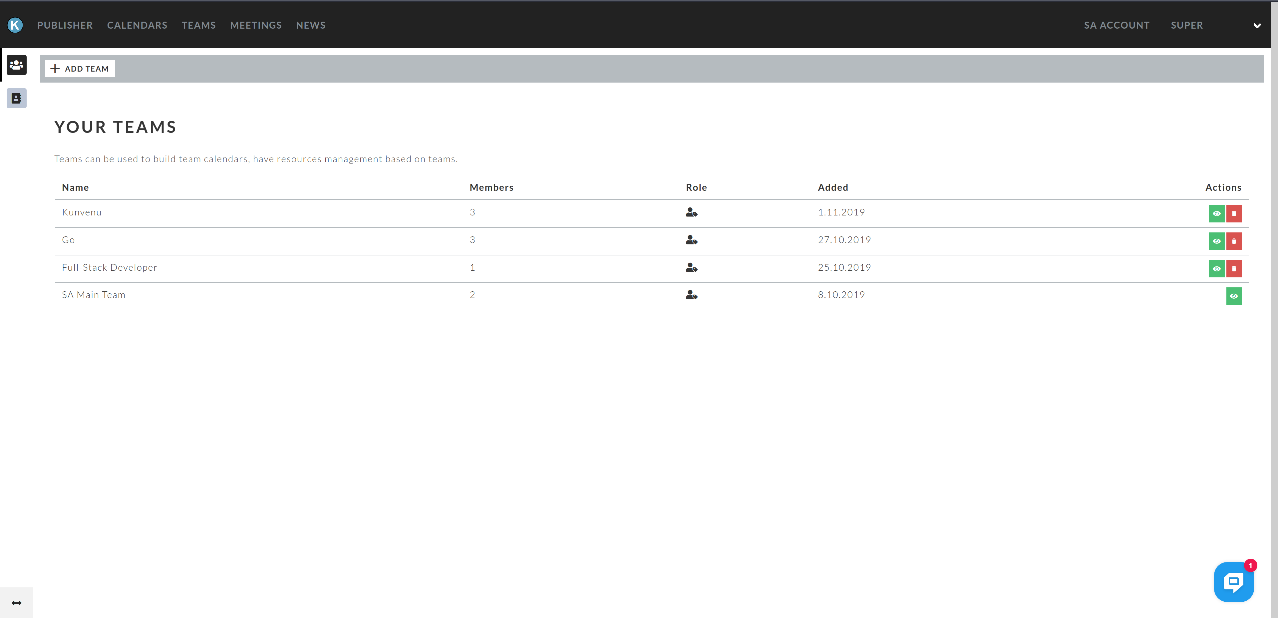Delete the Full-Stack Developer team
Screen dimensions: 1278x618
(x=1234, y=269)
